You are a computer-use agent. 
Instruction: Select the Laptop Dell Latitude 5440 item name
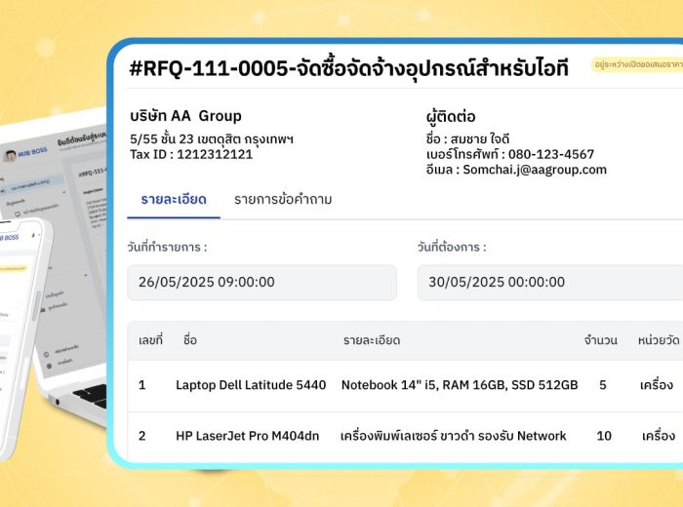pyautogui.click(x=251, y=385)
